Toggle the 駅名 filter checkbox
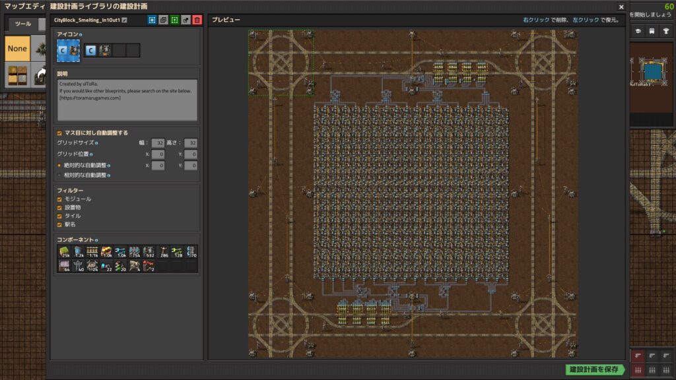This screenshot has height=380, width=676. 60,224
